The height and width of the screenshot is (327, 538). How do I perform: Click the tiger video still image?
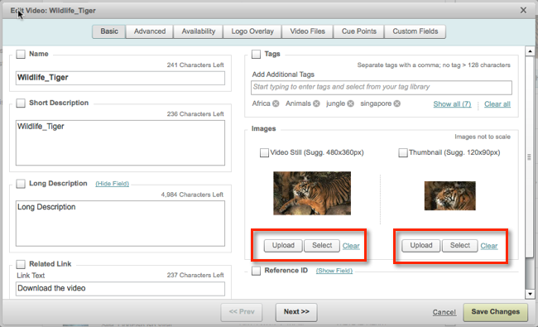[x=312, y=193]
